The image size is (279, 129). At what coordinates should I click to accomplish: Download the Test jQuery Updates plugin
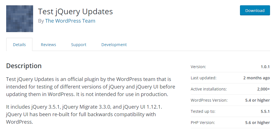click(x=255, y=10)
